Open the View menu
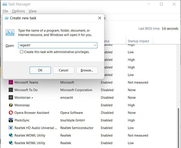Screen dimensions: 181x148 point(33,11)
